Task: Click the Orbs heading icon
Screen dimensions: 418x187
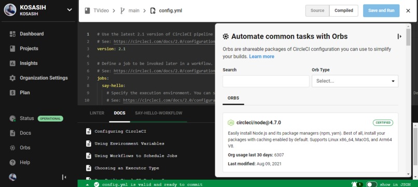Action: pos(226,36)
